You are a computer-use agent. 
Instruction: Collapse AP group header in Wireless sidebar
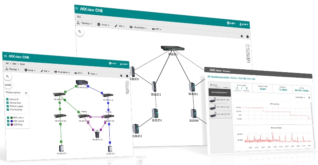point(220,92)
